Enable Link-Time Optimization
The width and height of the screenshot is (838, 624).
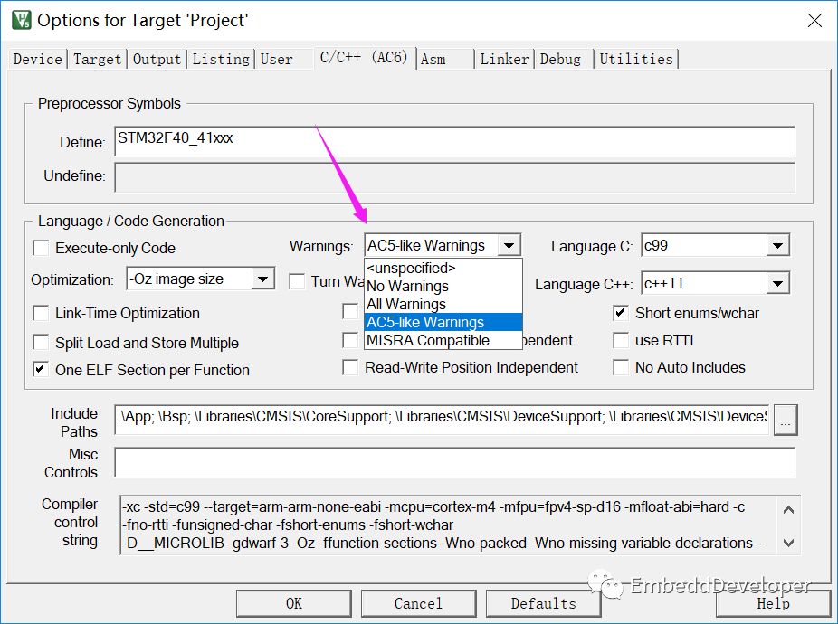[x=41, y=313]
